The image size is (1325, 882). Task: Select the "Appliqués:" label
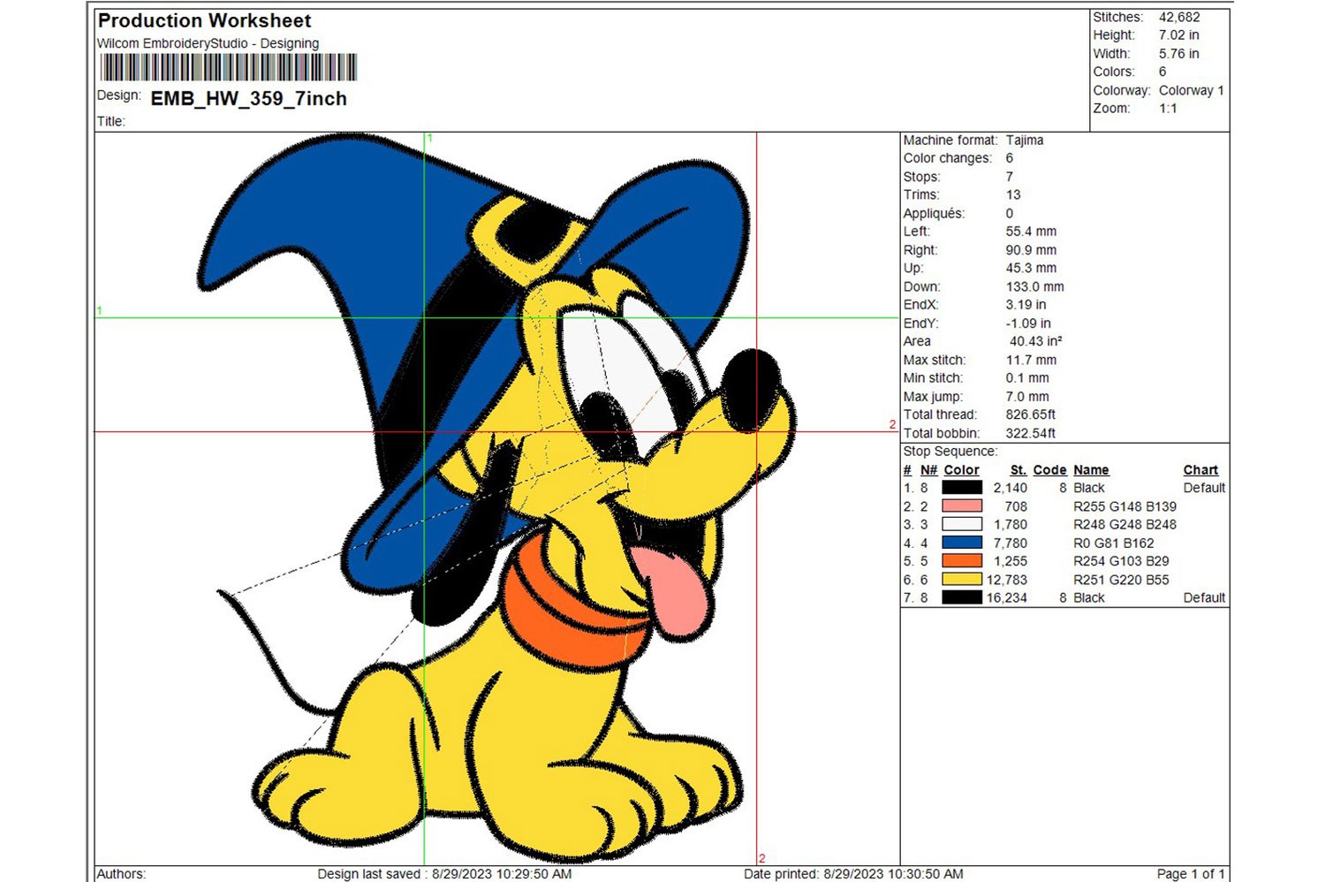pos(934,213)
